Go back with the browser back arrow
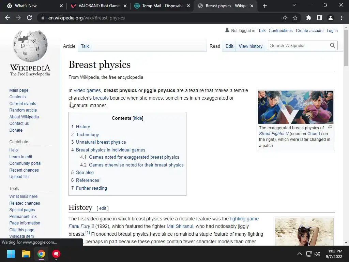 pos(7,18)
